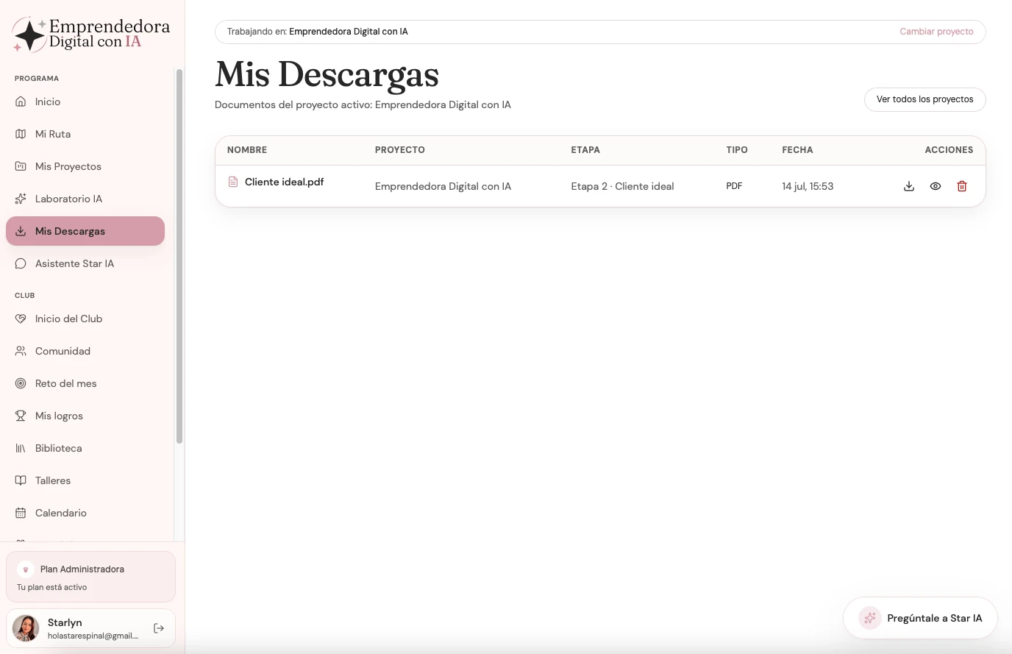Click the Inicio home icon in sidebar
1012x654 pixels.
tap(21, 102)
